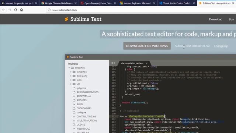Collapse the top-level tensorflow folder arrow
The height and width of the screenshot is (133, 236).
[x=69, y=68]
